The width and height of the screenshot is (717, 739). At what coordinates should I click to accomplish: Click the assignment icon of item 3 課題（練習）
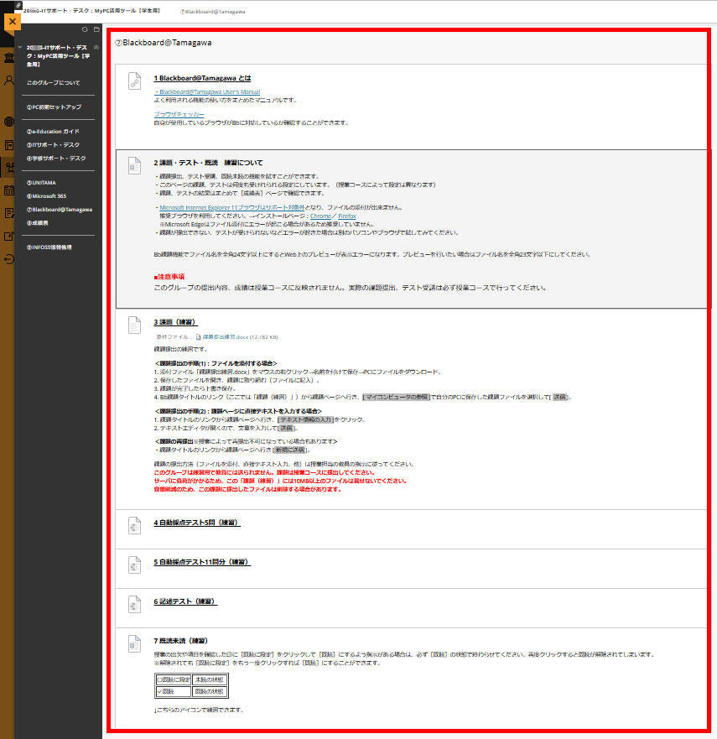(x=135, y=325)
